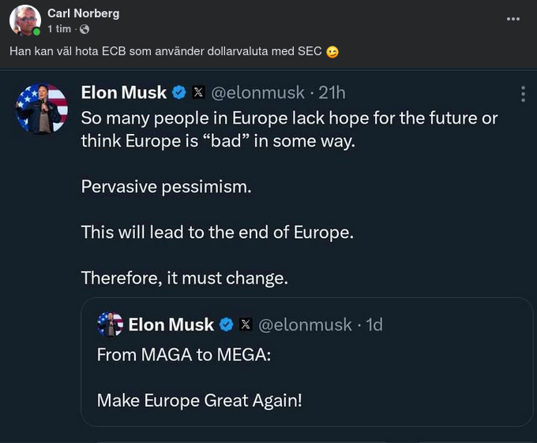Click Elon Musk name in quoted tweet

[171, 325]
